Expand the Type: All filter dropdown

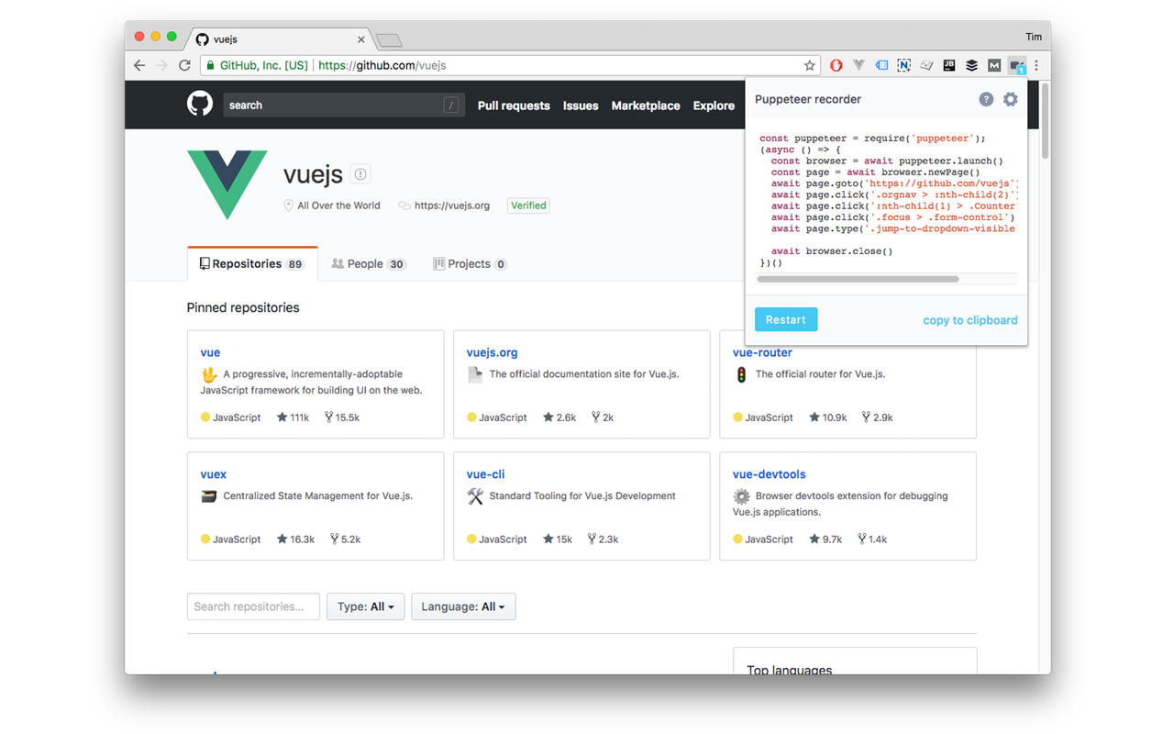pos(365,606)
